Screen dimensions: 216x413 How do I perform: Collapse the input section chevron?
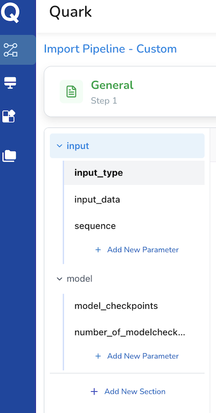click(60, 146)
